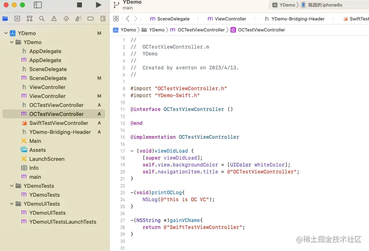
Task: Click OCTestViewController class in jump bar
Action: (x=258, y=30)
